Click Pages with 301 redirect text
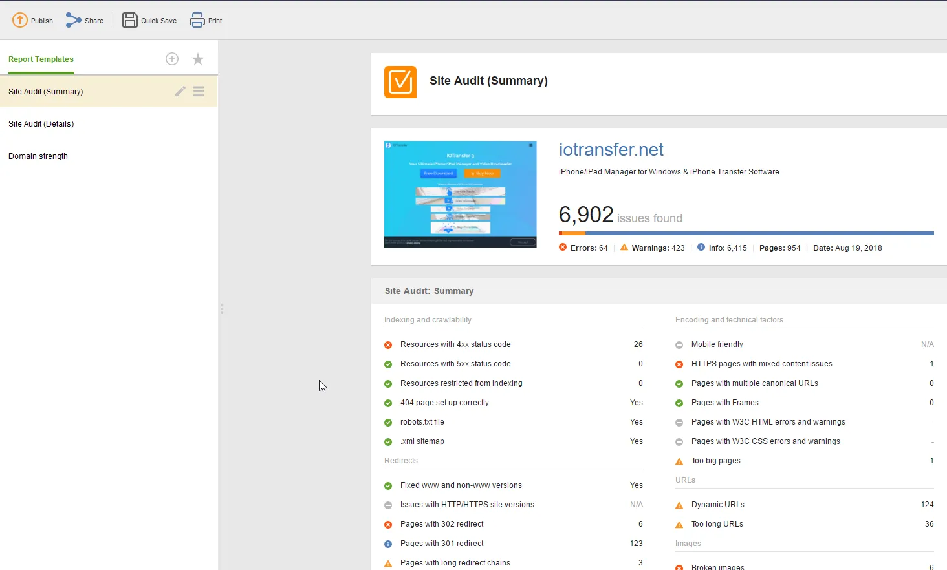947x570 pixels. [442, 544]
